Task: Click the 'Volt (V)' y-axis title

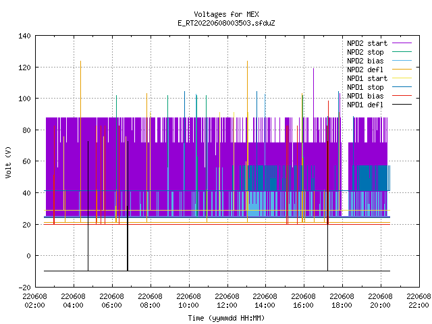Action: pos(9,162)
